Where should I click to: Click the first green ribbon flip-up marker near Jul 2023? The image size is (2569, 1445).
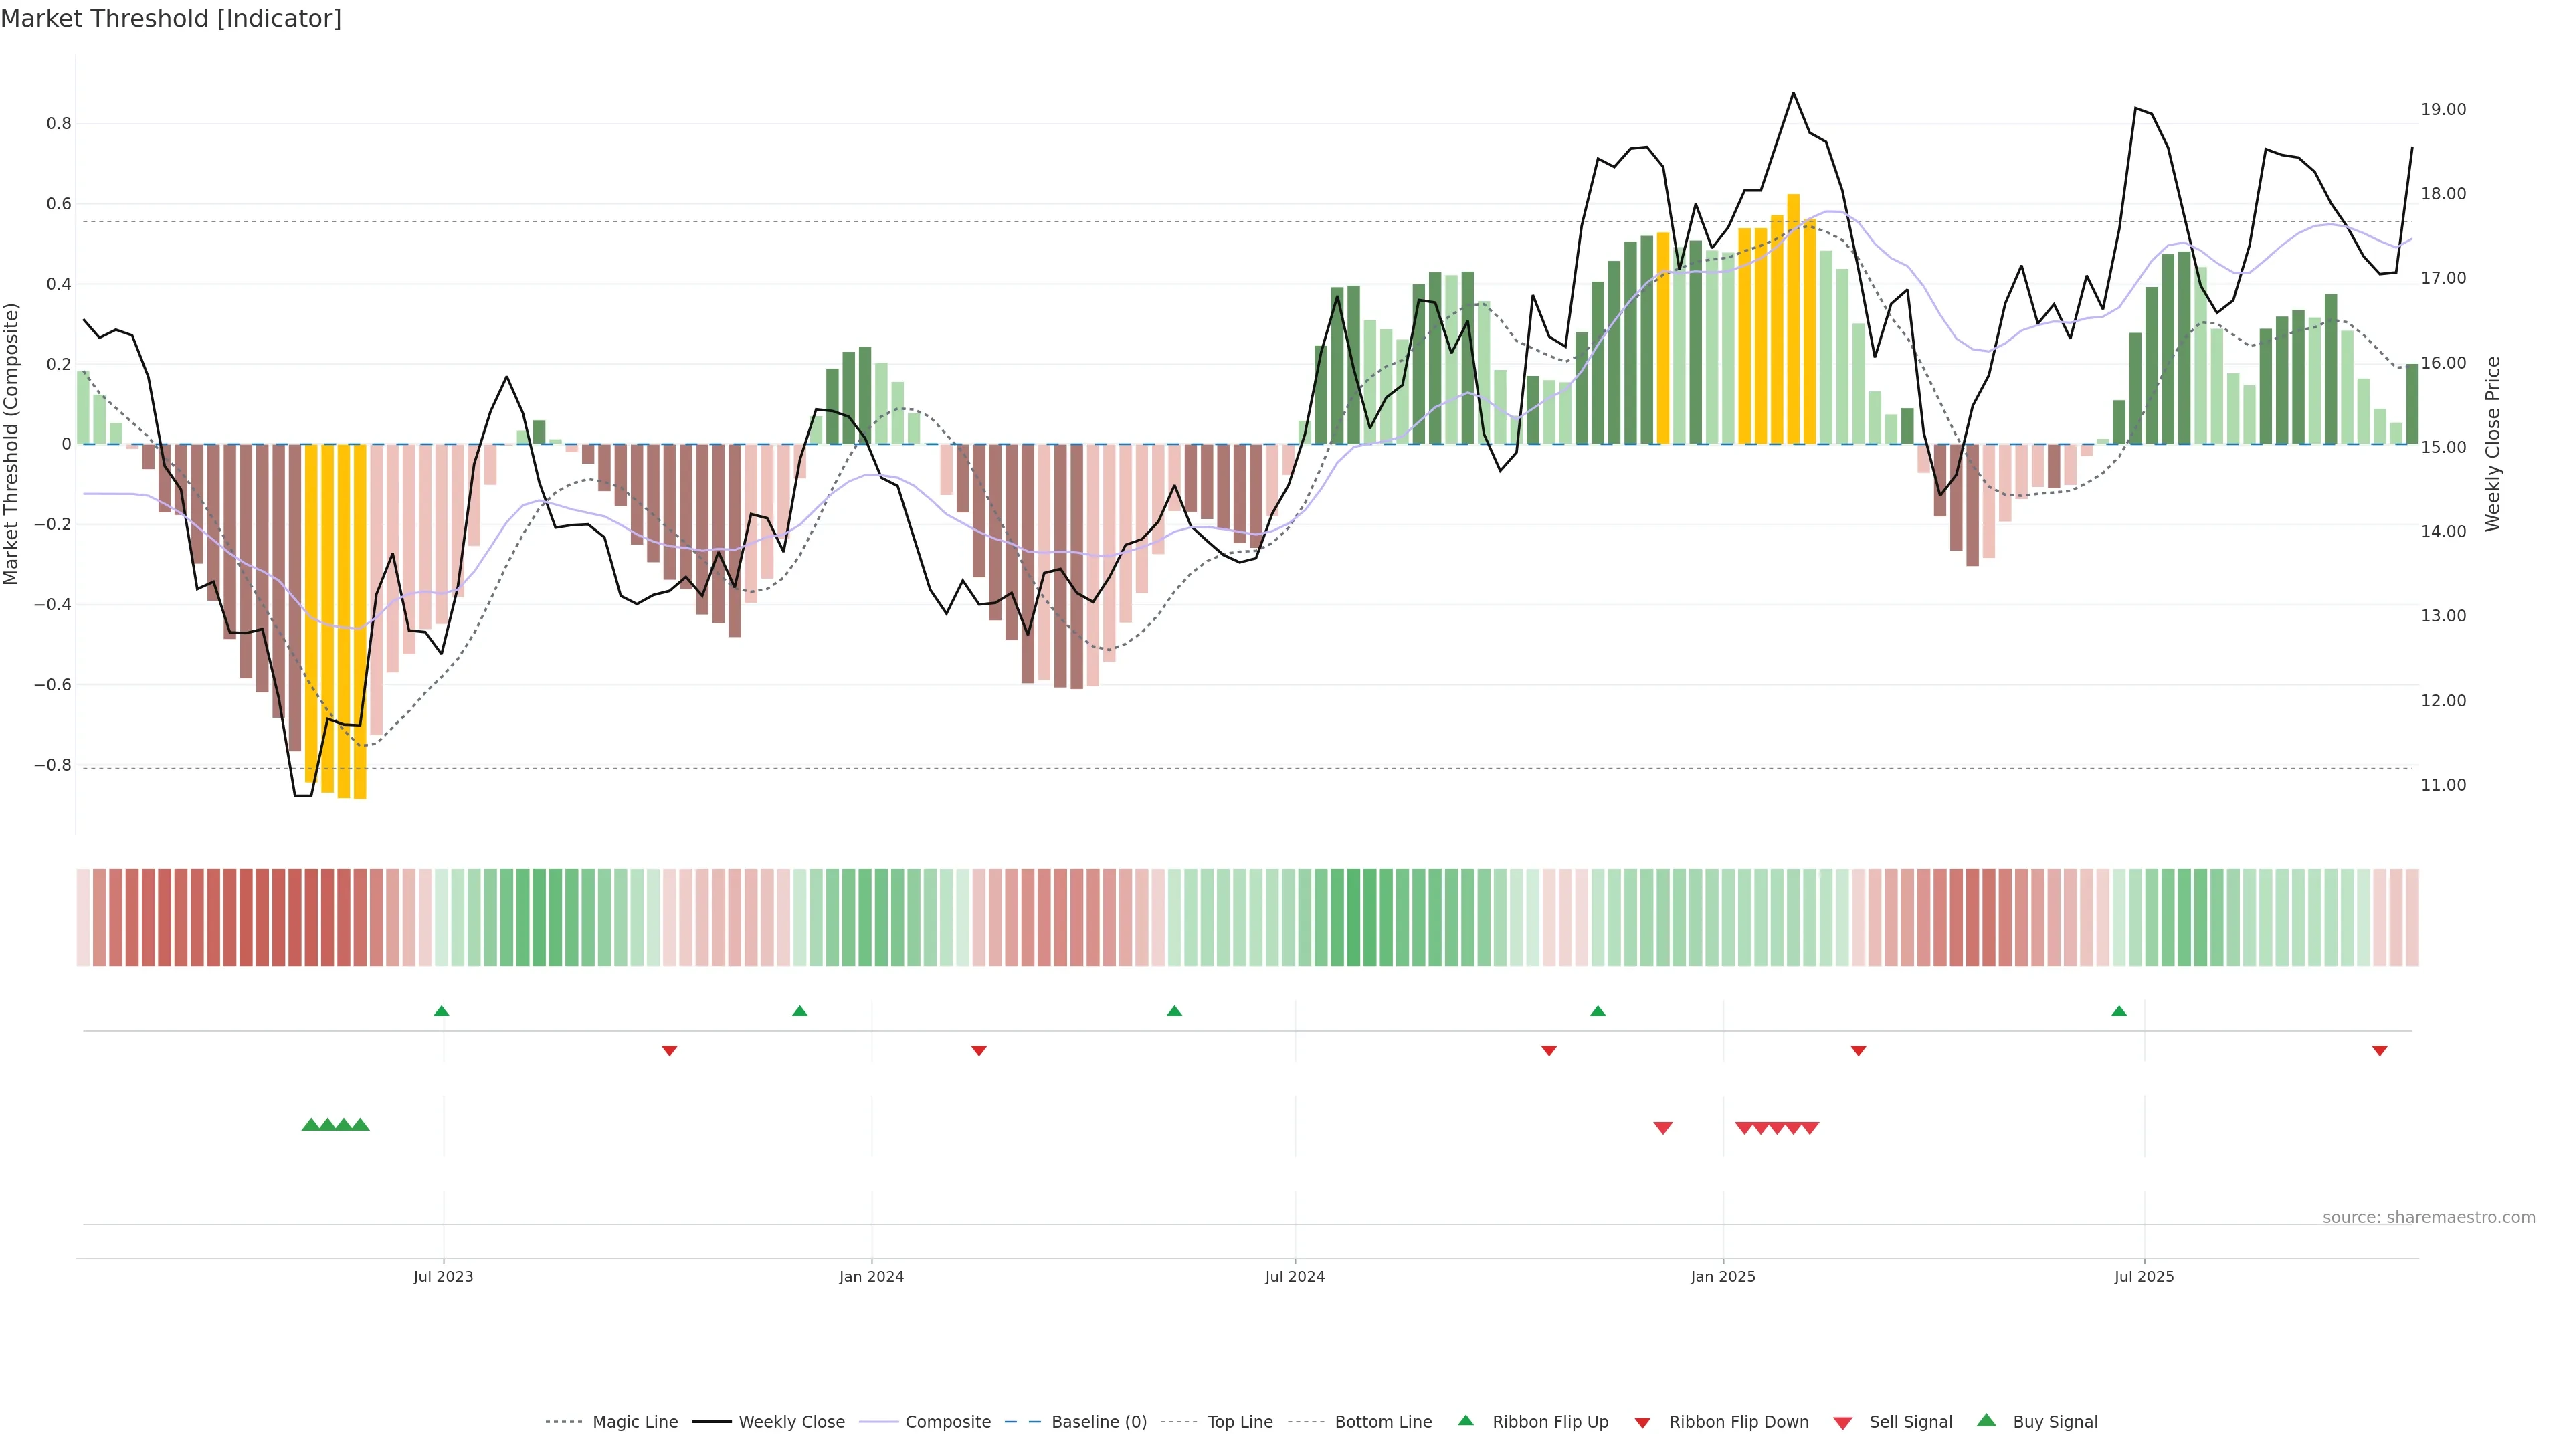pos(442,1011)
